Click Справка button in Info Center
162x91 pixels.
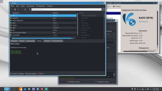click(x=117, y=6)
